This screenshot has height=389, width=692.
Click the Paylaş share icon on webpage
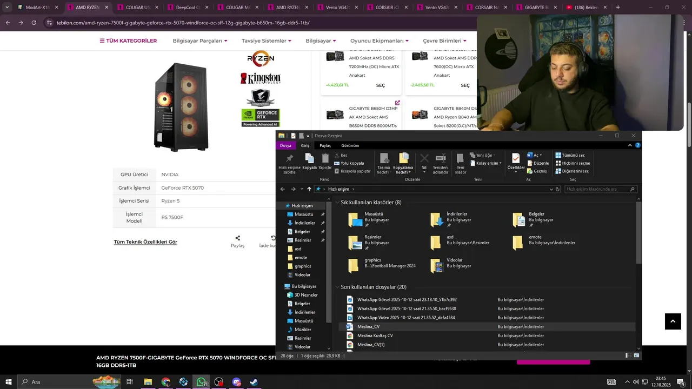(237, 238)
